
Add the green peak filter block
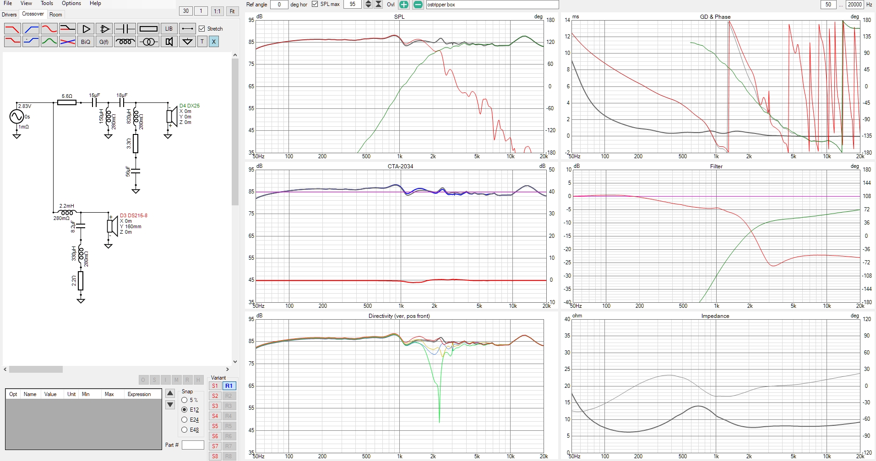coord(49,42)
